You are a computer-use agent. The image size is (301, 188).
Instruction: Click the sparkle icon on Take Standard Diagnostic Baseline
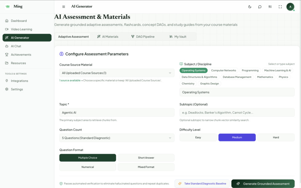tap(180, 184)
